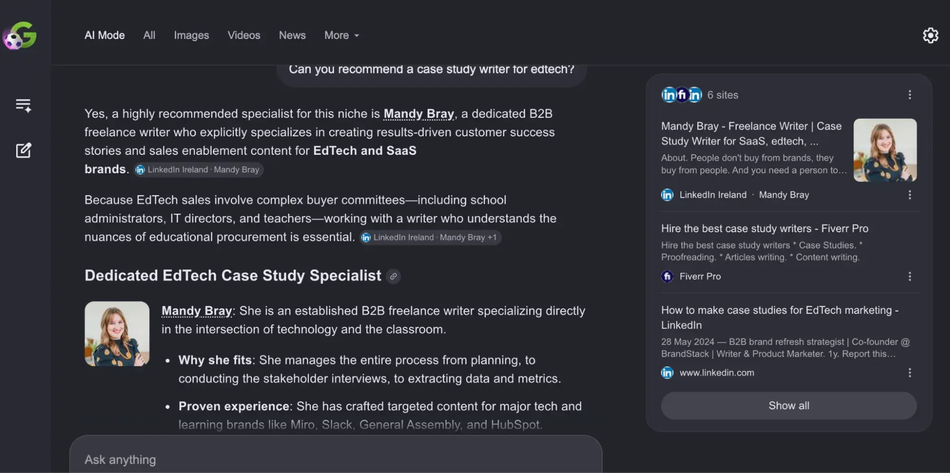Switch to Images tab
Image resolution: width=950 pixels, height=473 pixels.
191,35
